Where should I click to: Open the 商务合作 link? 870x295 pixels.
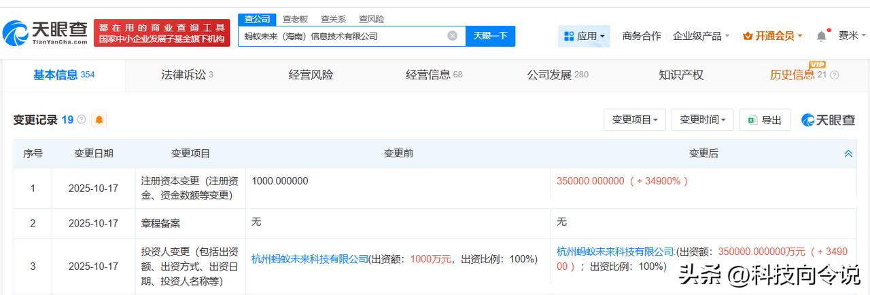(642, 36)
